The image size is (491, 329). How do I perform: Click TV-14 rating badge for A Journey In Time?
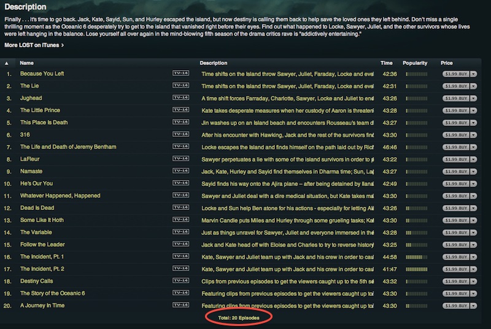(x=180, y=305)
